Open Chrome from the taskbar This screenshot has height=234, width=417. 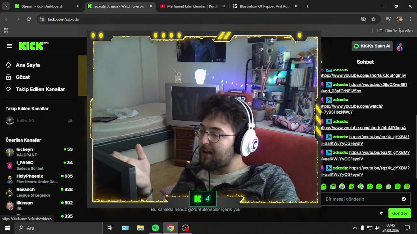[170, 228]
